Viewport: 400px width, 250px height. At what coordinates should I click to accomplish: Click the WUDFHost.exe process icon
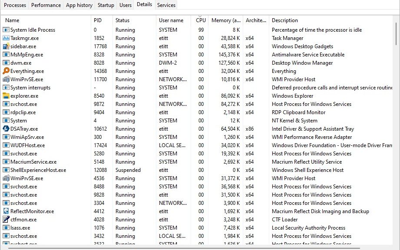pos(6,145)
